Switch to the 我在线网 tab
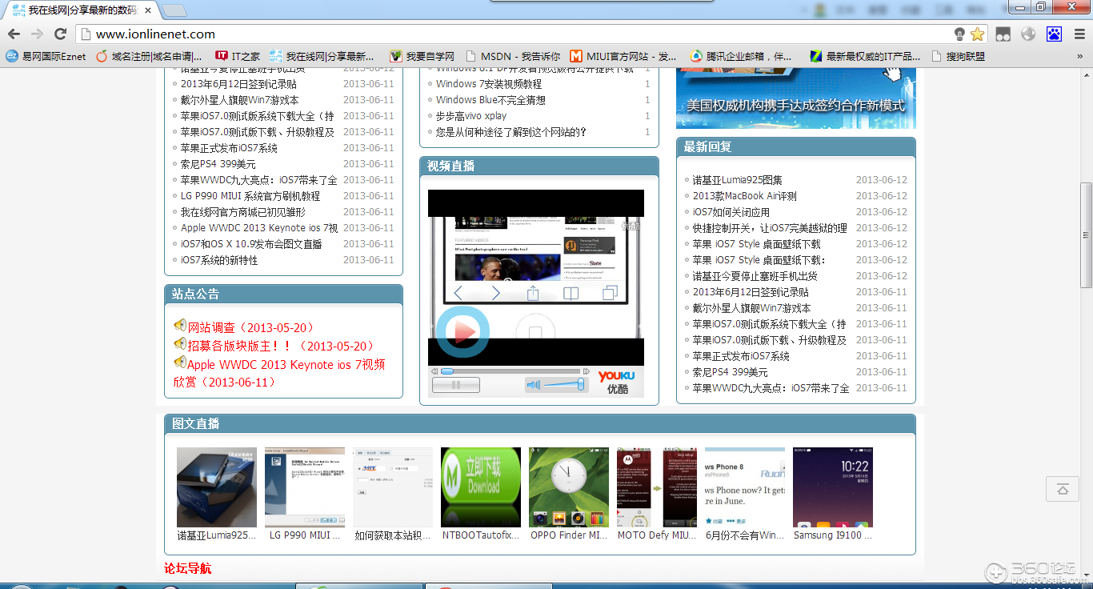This screenshot has height=589, width=1093. 82,10
